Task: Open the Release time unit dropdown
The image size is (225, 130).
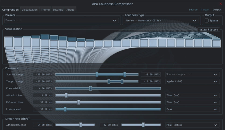Action: tap(192, 102)
